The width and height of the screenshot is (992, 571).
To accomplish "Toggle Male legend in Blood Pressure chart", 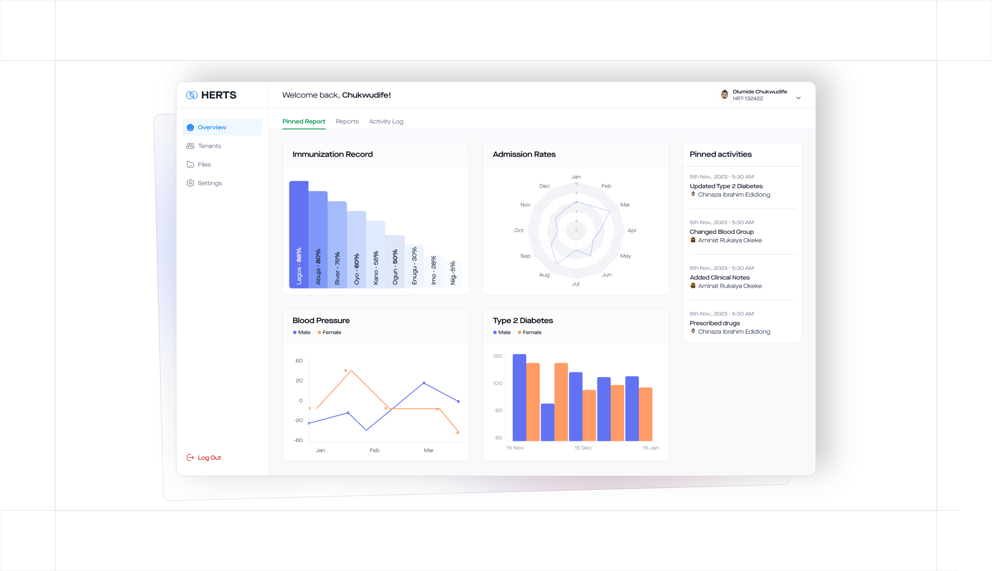I will click(x=302, y=332).
